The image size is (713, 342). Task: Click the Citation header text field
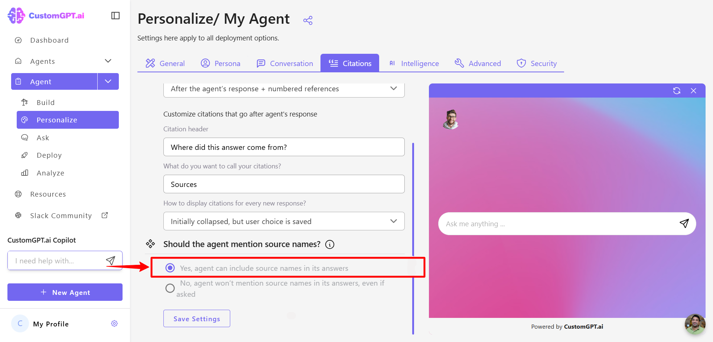coord(284,147)
